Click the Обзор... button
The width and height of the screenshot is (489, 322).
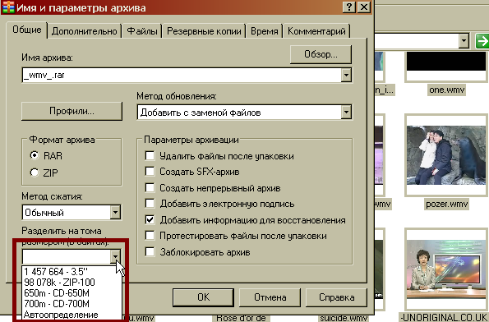321,54
